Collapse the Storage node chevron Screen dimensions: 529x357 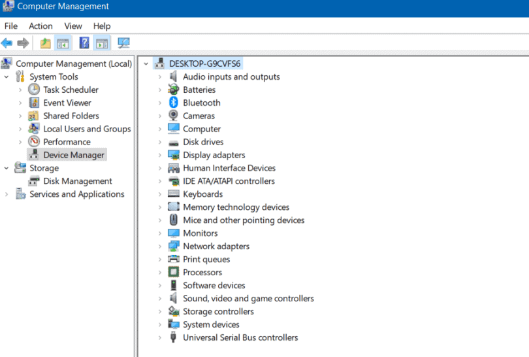(7, 168)
